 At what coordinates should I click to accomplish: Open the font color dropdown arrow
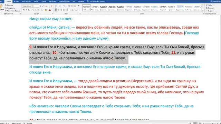(51, 10)
